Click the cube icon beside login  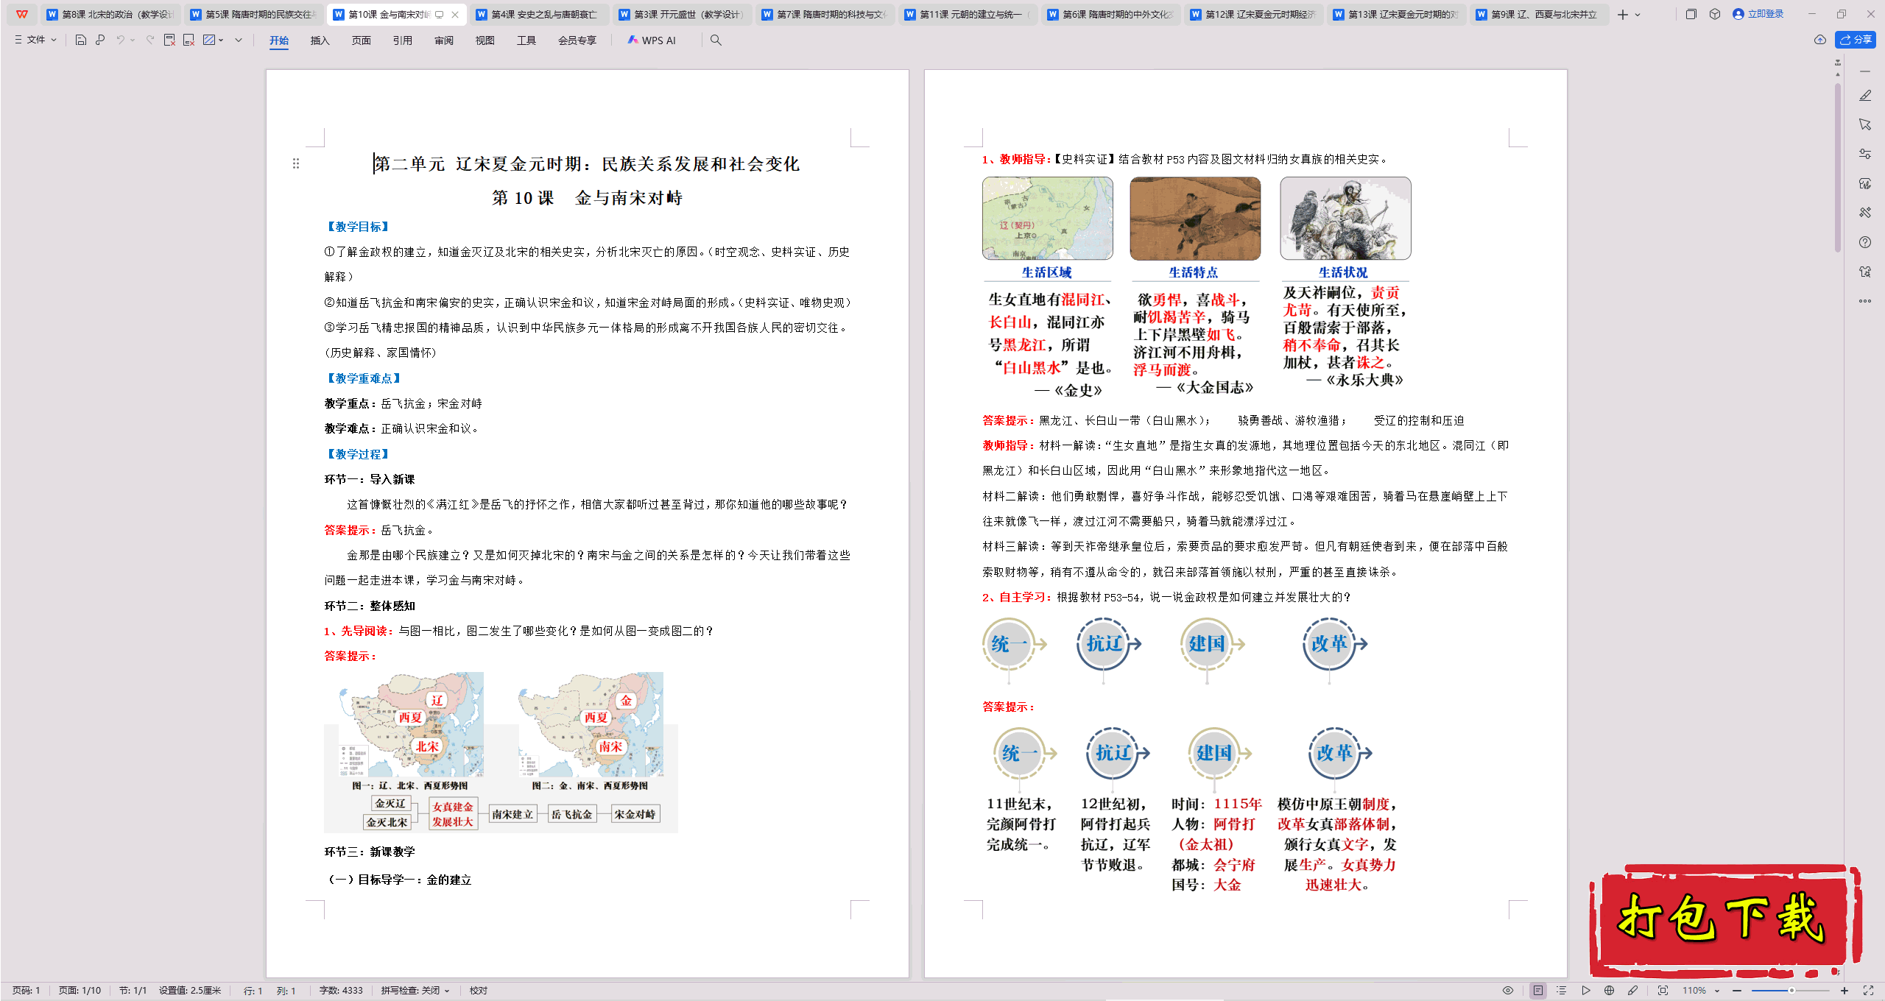click(1715, 14)
